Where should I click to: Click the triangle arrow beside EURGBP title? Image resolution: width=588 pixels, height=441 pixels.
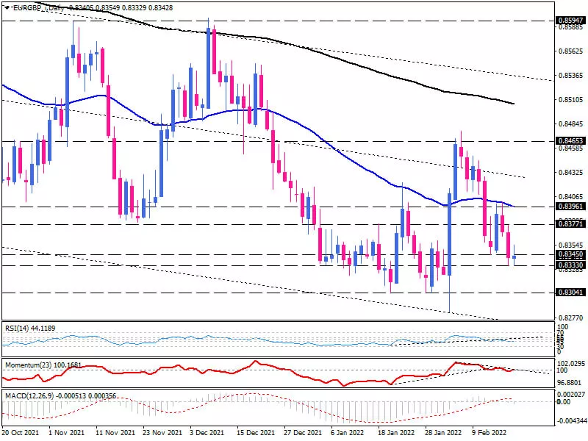(5, 6)
